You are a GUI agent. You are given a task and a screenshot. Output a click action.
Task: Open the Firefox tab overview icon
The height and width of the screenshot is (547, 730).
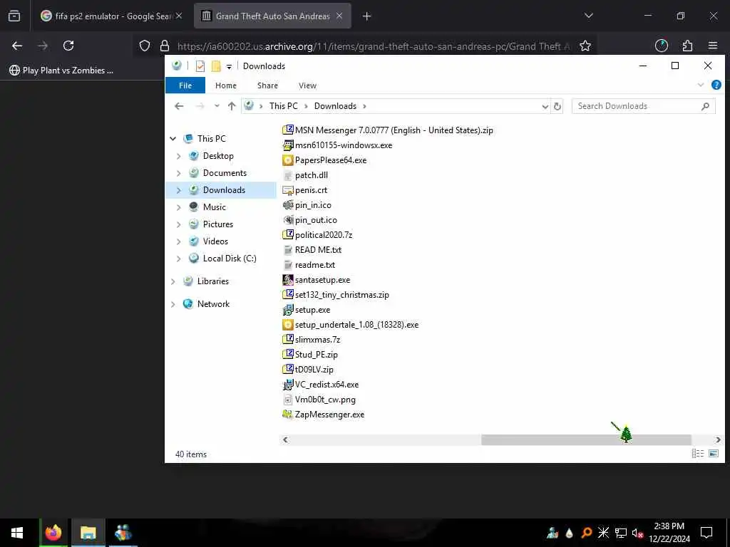point(14,16)
